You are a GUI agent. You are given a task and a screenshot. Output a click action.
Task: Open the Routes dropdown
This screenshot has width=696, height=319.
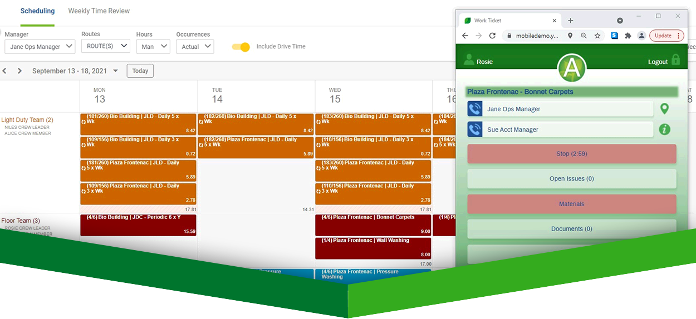click(105, 46)
